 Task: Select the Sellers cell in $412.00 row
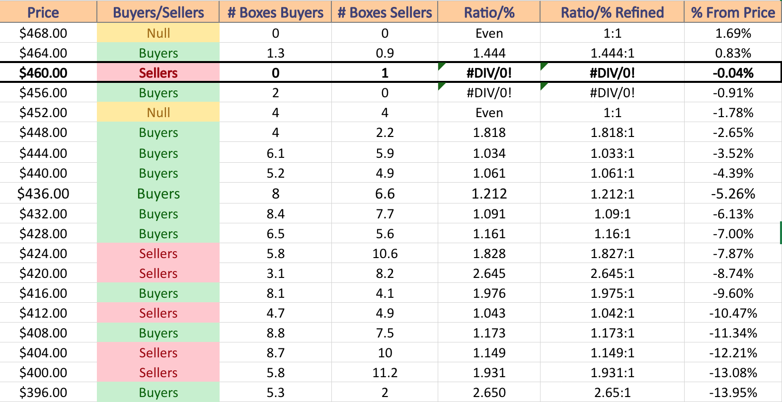click(x=158, y=313)
